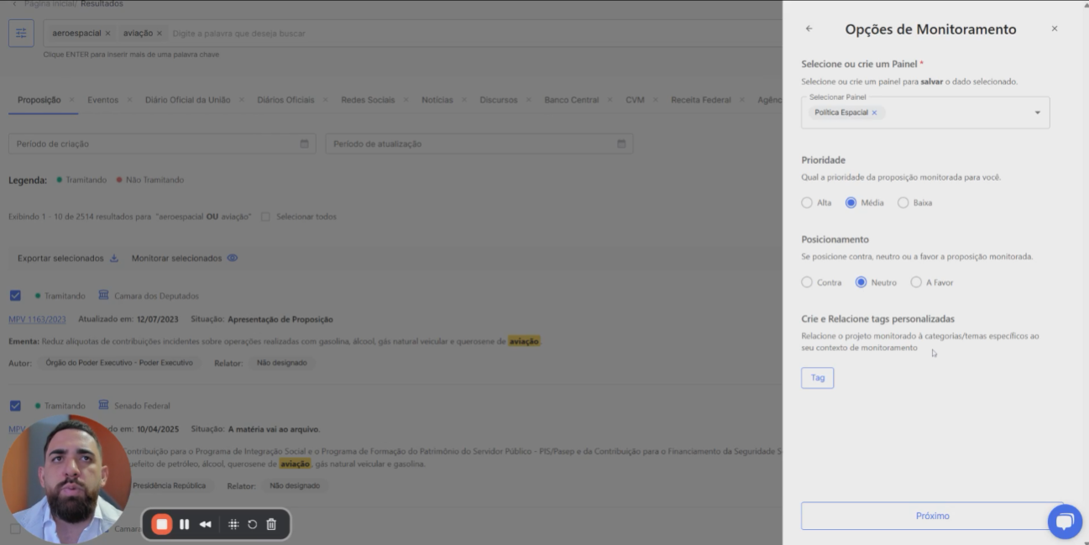Select Média priority
Image resolution: width=1089 pixels, height=545 pixels.
pyautogui.click(x=851, y=202)
